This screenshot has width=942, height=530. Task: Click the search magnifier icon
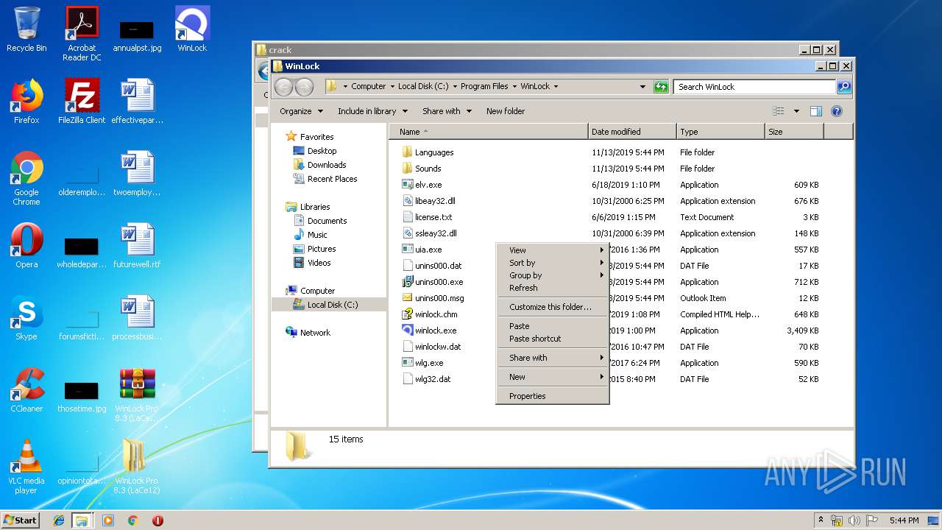844,87
